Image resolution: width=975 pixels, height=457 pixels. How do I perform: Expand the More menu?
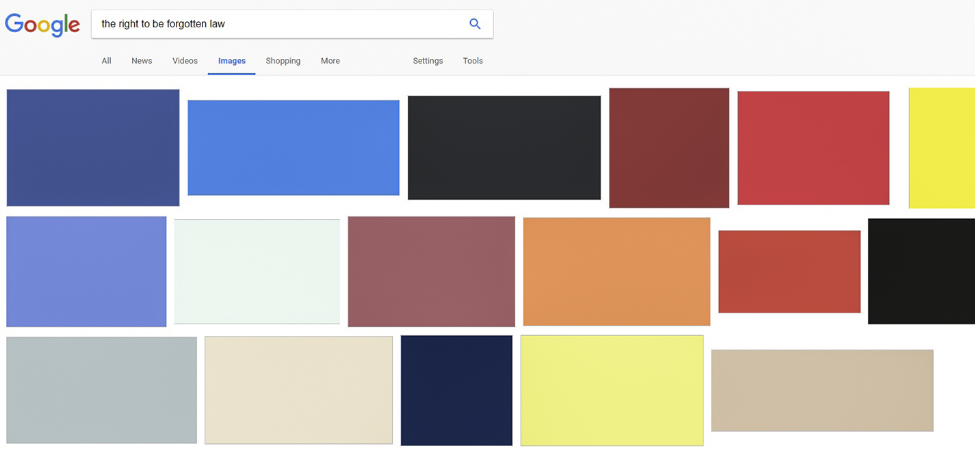click(x=330, y=61)
